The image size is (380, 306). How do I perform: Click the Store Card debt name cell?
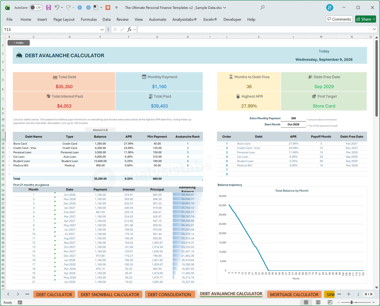pyautogui.click(x=33, y=144)
